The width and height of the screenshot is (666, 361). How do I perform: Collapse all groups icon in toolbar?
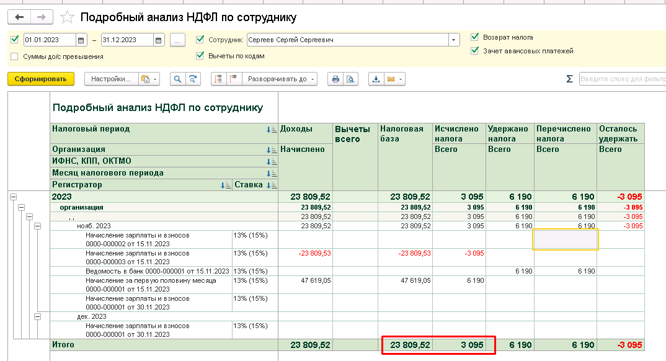pyautogui.click(x=218, y=79)
